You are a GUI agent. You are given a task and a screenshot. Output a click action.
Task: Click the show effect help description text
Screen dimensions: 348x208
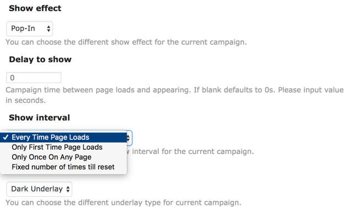tap(126, 42)
